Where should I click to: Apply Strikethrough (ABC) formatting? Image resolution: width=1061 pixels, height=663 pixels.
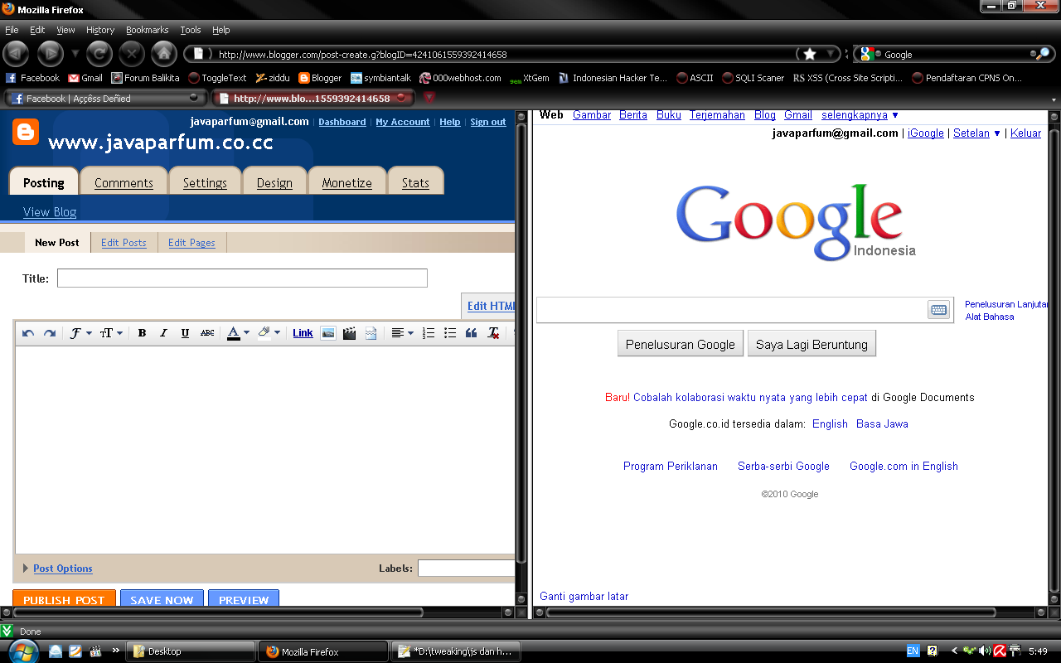[x=207, y=333]
